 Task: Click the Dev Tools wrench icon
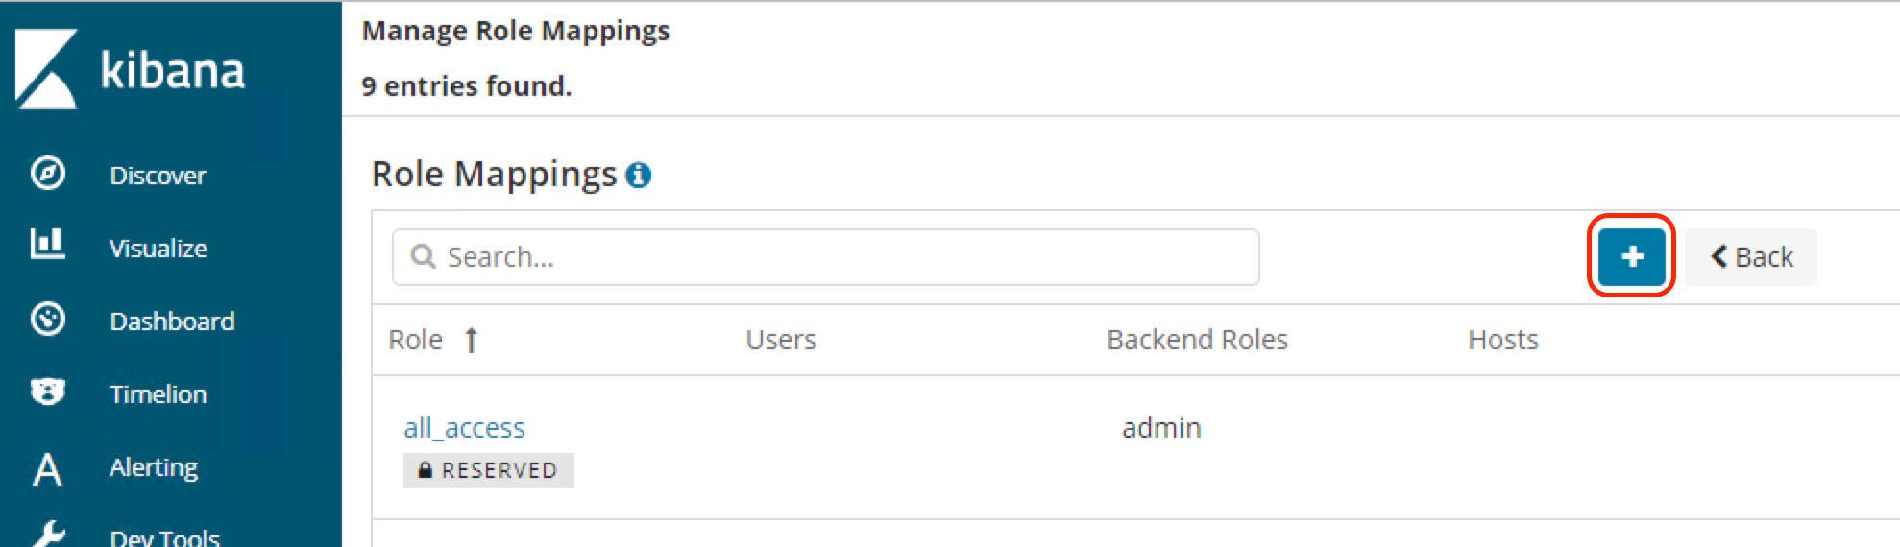tap(47, 534)
